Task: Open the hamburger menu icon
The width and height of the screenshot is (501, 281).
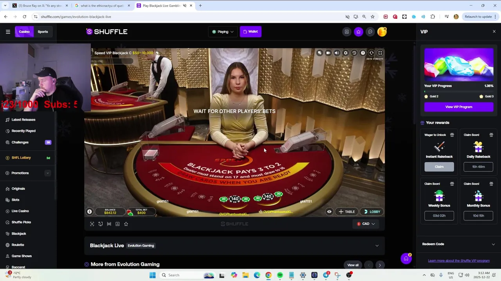Action: click(x=8, y=32)
